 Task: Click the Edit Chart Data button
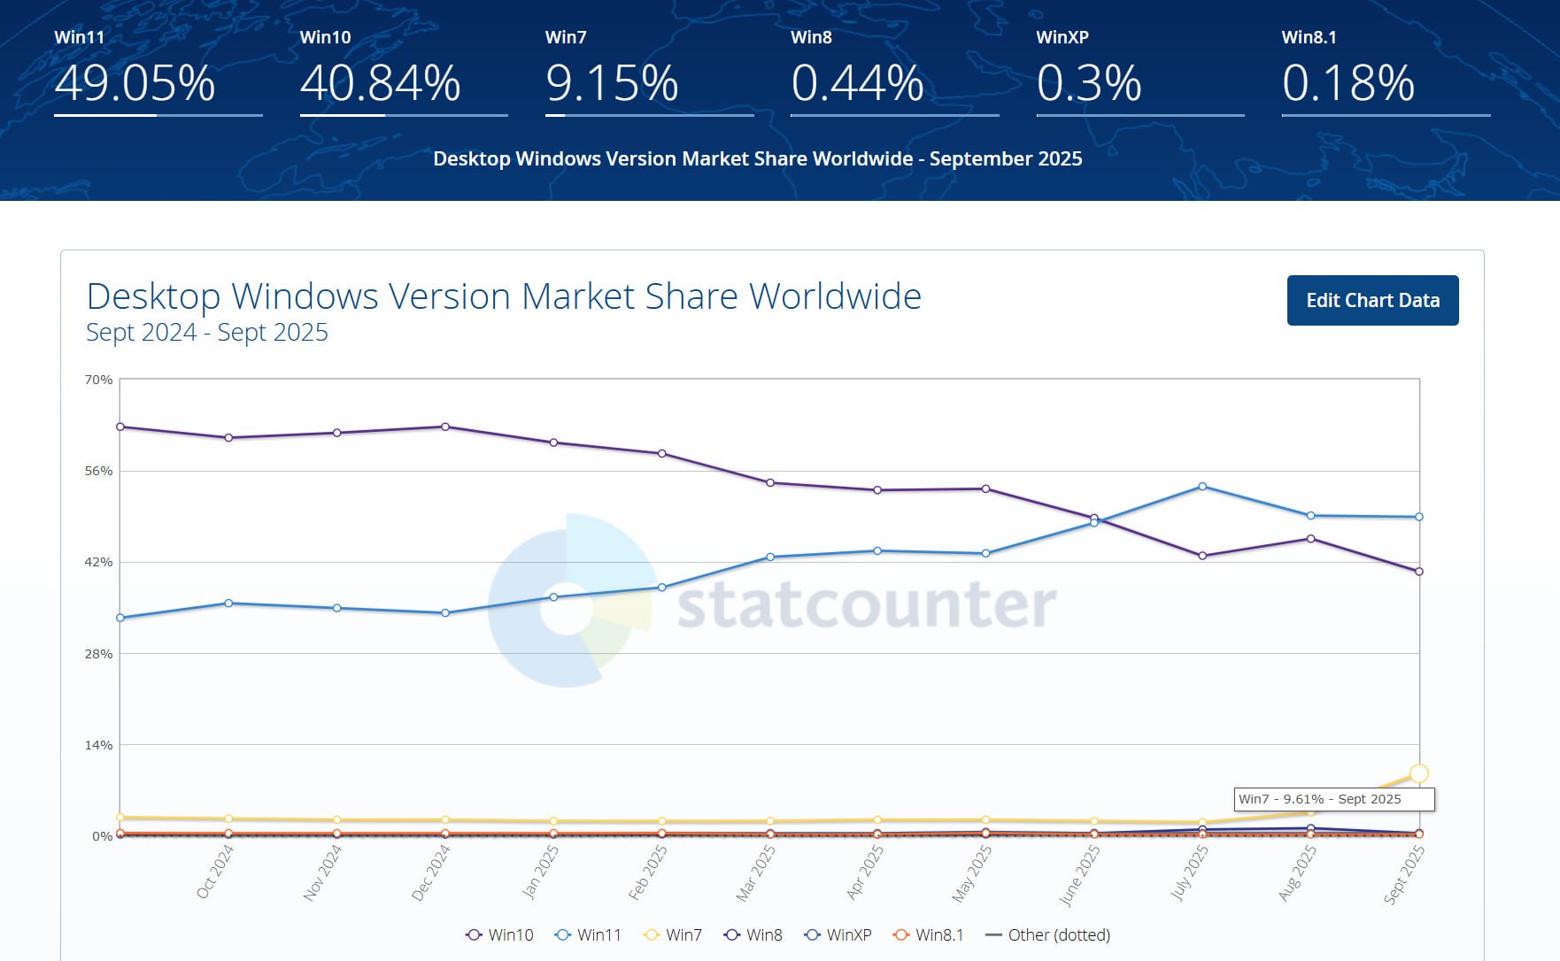1372,301
